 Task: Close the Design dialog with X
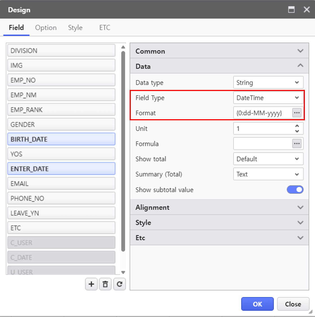(307, 10)
